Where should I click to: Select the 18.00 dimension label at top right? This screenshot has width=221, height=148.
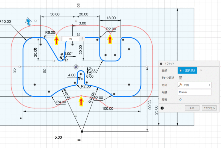click(111, 18)
